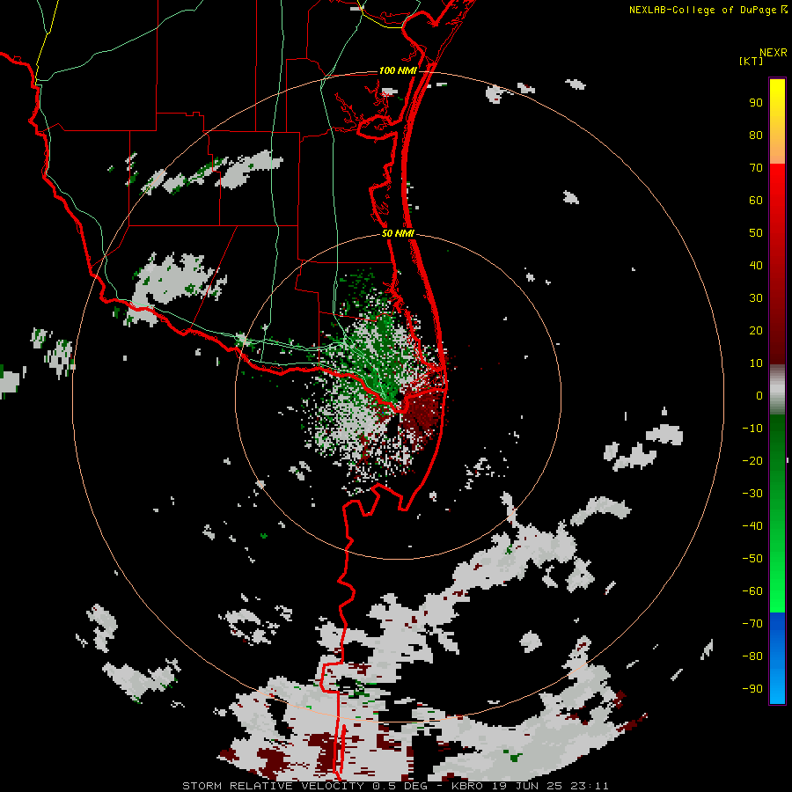
Task: Click the positive 70 scale value
Action: pos(756,168)
